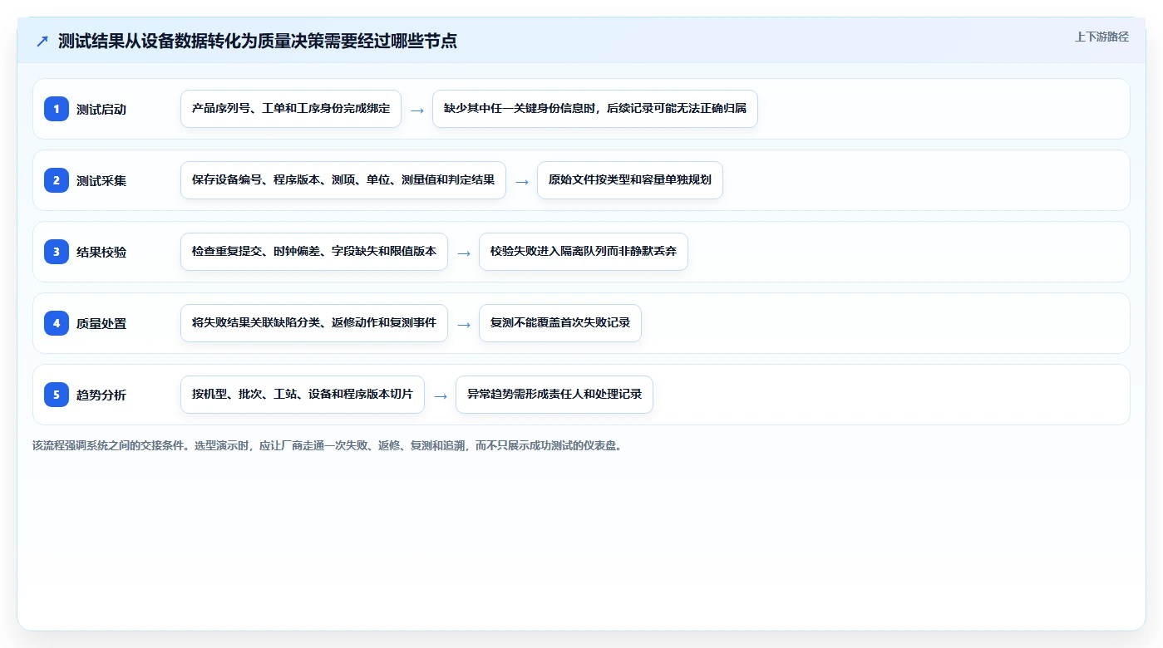
Task: Select step badge 4 for 质量处置
Action: point(57,323)
